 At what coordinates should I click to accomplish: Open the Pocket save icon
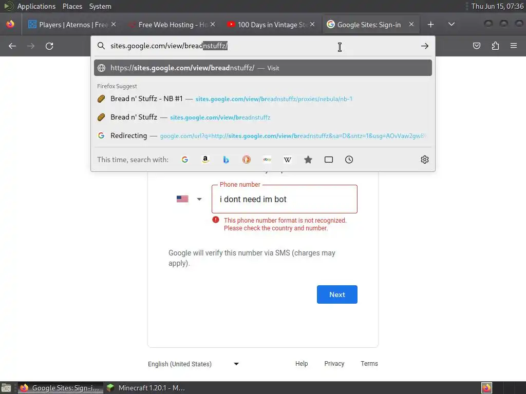(477, 46)
